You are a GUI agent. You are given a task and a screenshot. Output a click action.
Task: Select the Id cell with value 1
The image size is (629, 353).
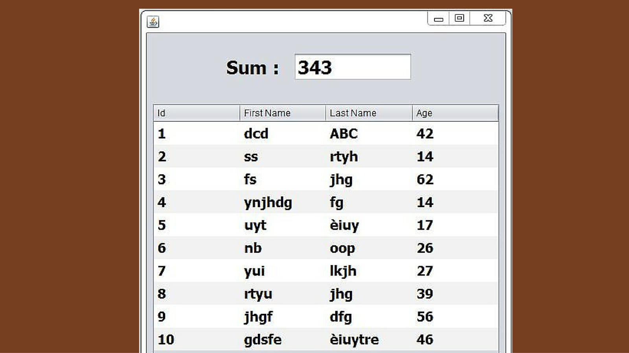197,133
